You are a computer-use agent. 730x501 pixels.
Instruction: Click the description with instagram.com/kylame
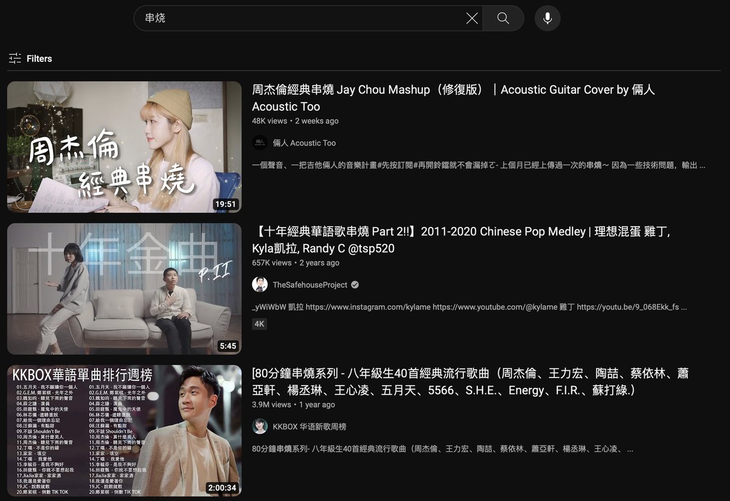469,307
